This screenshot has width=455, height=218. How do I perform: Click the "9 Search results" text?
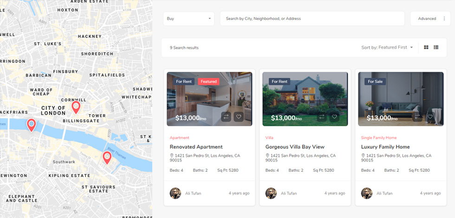tap(184, 48)
